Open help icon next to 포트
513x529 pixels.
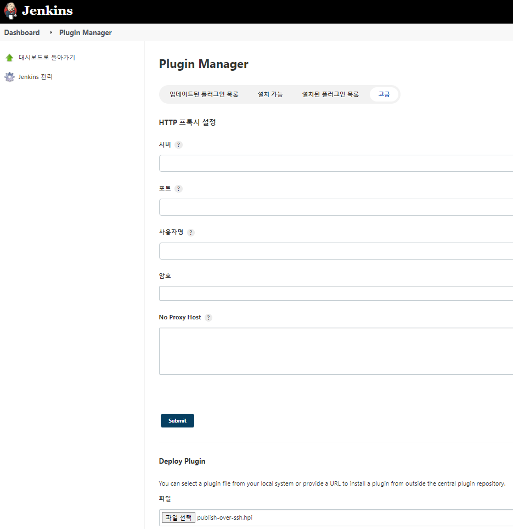click(x=179, y=189)
